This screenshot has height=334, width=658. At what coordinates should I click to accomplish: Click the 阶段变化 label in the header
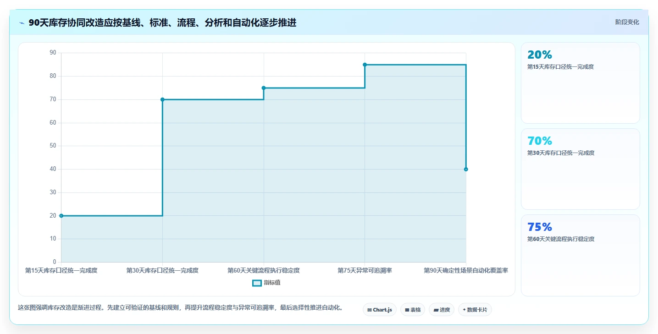(627, 22)
